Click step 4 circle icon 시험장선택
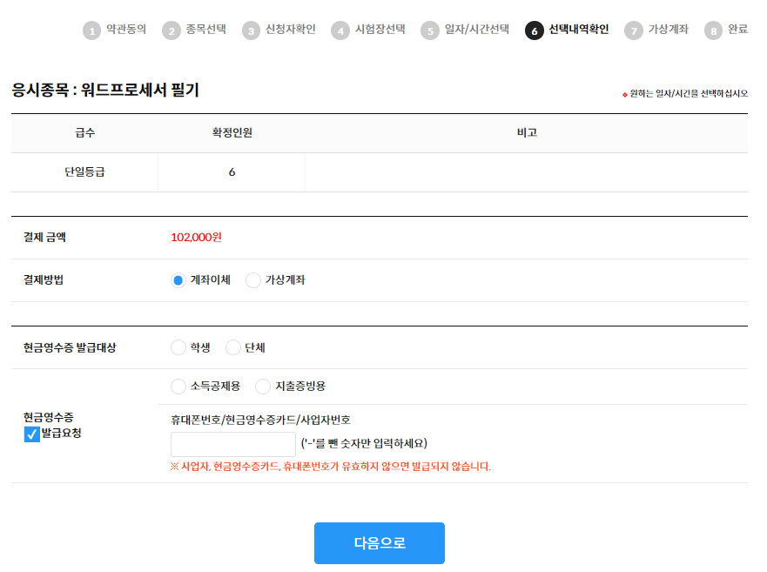Viewport: 767px width, 572px height. tap(340, 30)
